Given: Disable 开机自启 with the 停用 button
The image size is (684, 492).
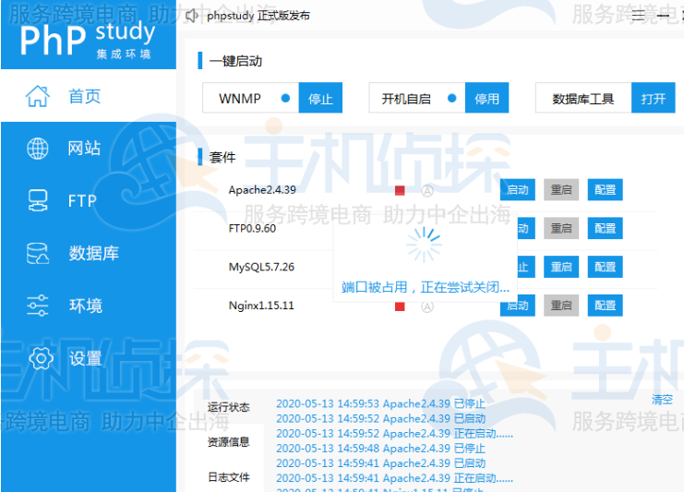Looking at the screenshot, I should coord(486,98).
